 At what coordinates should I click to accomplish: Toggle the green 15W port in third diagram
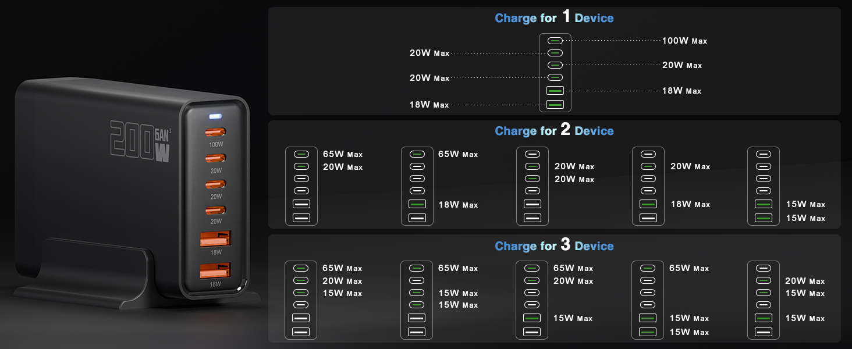pyautogui.click(x=531, y=319)
